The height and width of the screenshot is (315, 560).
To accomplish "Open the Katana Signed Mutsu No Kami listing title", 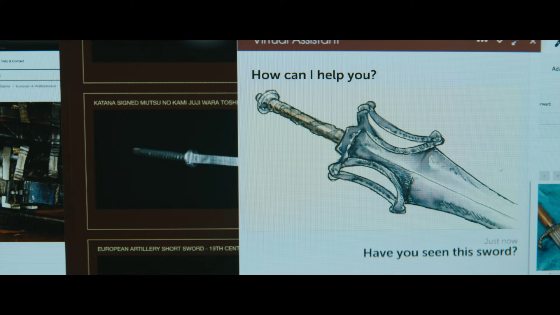I will (x=165, y=103).
